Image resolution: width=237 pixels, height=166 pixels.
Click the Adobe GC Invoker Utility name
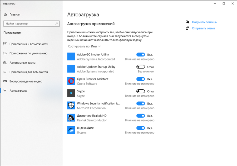93,55
